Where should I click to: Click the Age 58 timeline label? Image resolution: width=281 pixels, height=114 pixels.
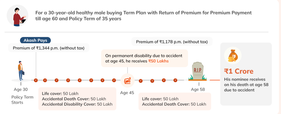[198, 89]
